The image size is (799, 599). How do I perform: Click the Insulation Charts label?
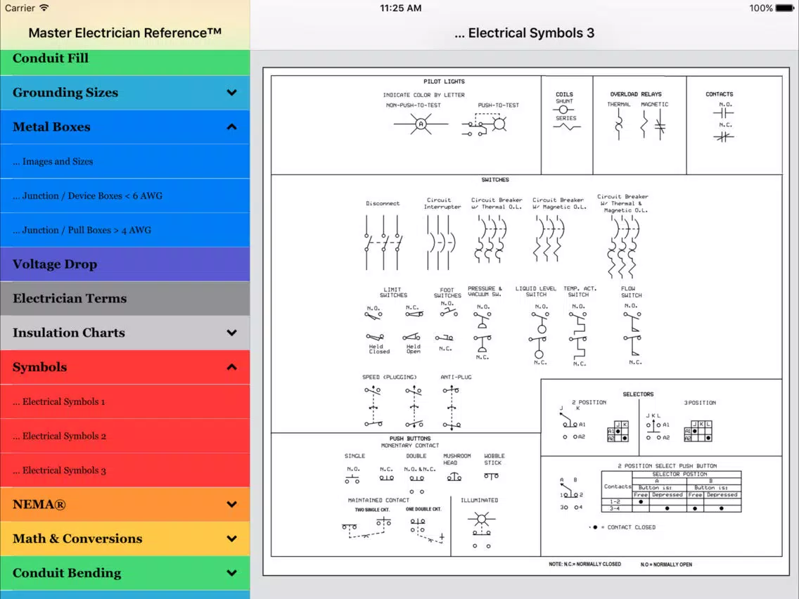point(69,333)
